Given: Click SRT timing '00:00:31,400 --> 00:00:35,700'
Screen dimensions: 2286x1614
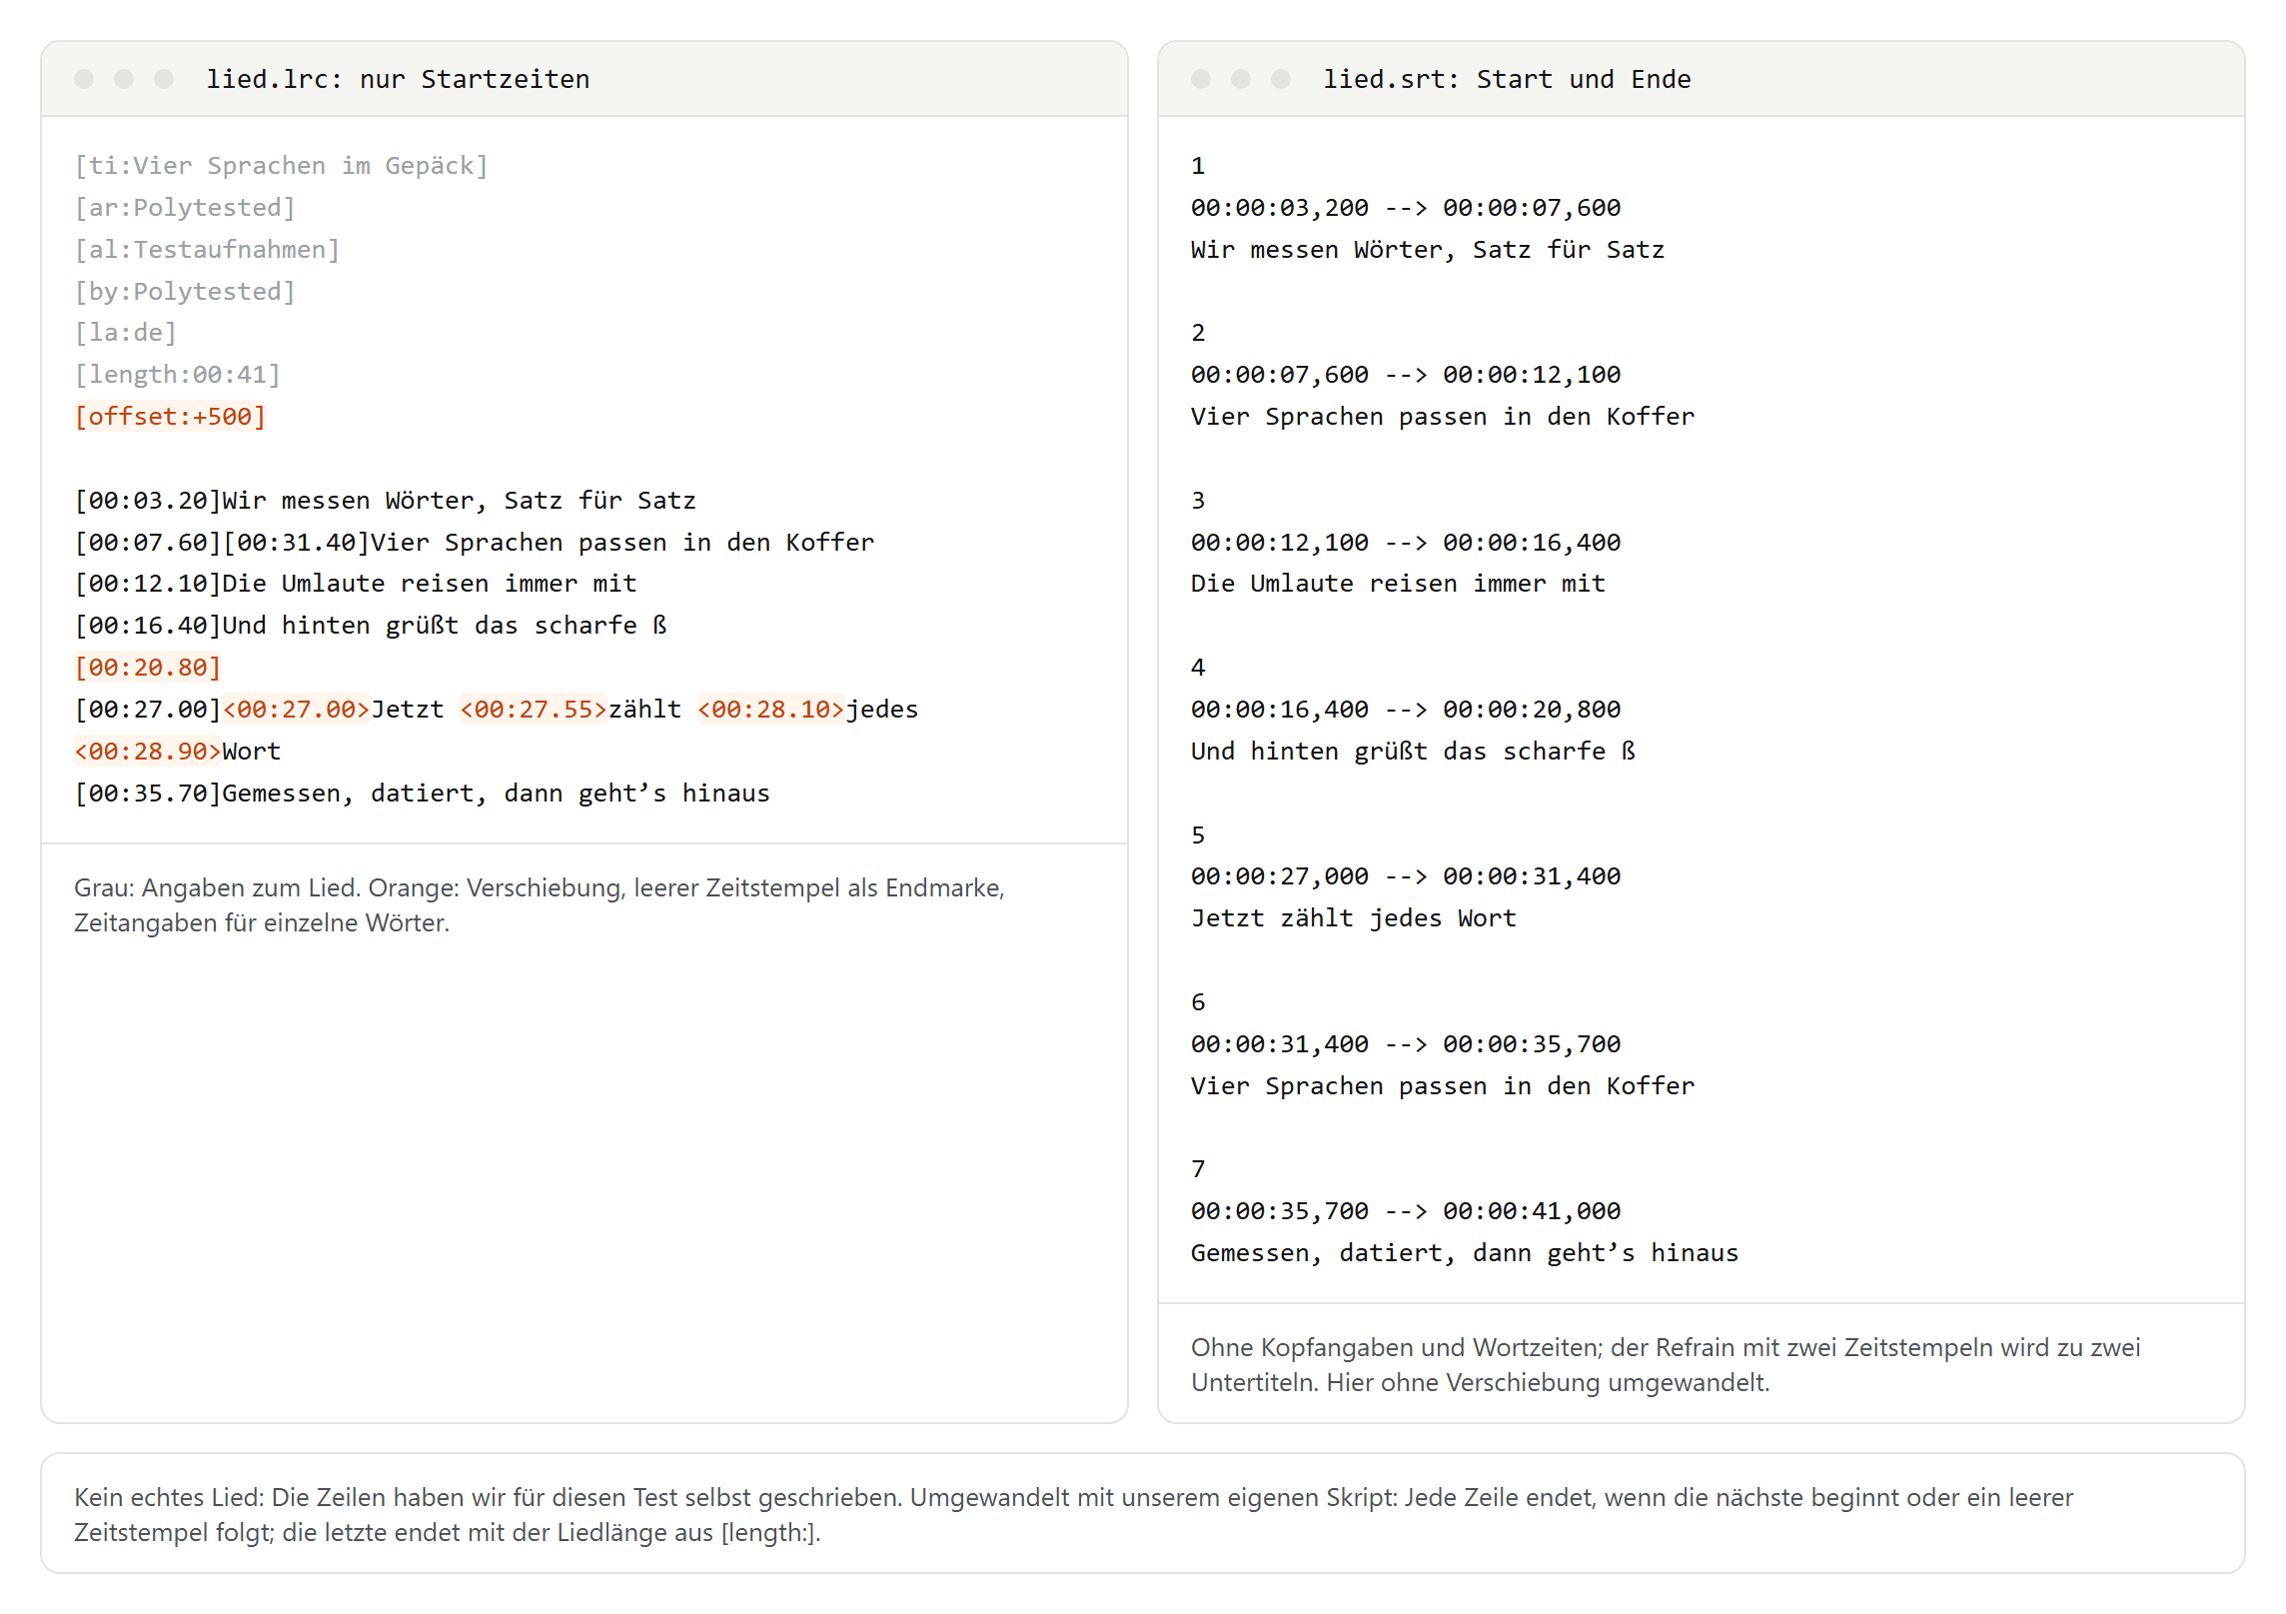Looking at the screenshot, I should point(1406,1044).
